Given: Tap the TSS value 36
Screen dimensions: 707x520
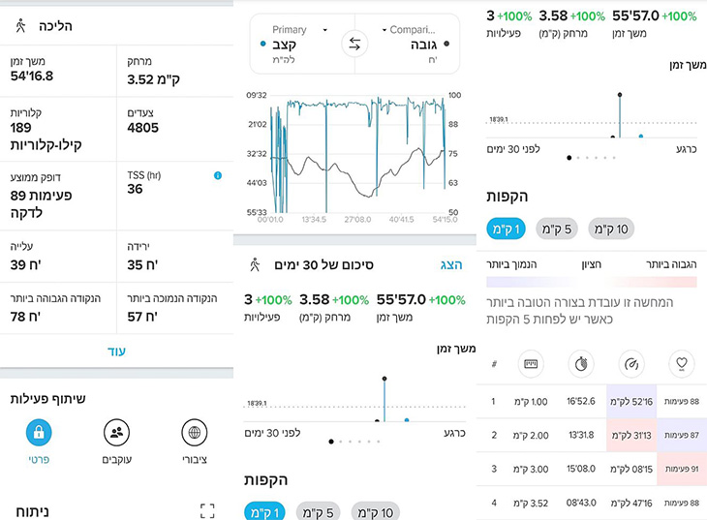Looking at the screenshot, I should [135, 189].
